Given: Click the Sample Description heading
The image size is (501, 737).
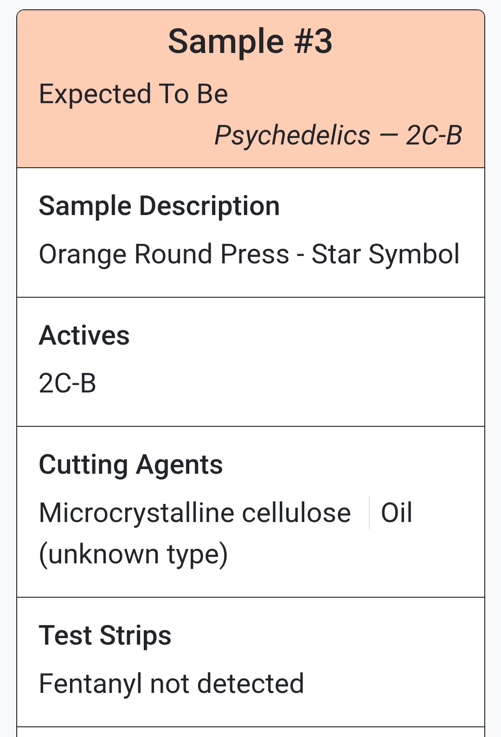Looking at the screenshot, I should [x=160, y=206].
